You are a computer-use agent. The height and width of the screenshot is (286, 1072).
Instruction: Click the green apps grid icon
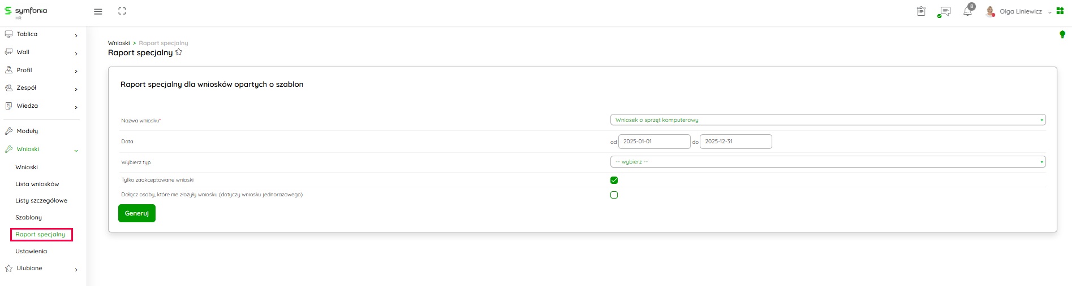(x=1060, y=11)
